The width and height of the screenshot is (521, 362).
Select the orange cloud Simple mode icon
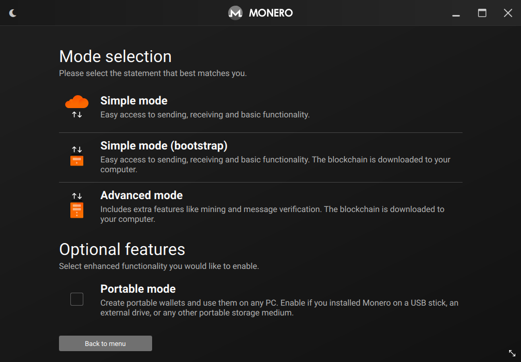[77, 102]
